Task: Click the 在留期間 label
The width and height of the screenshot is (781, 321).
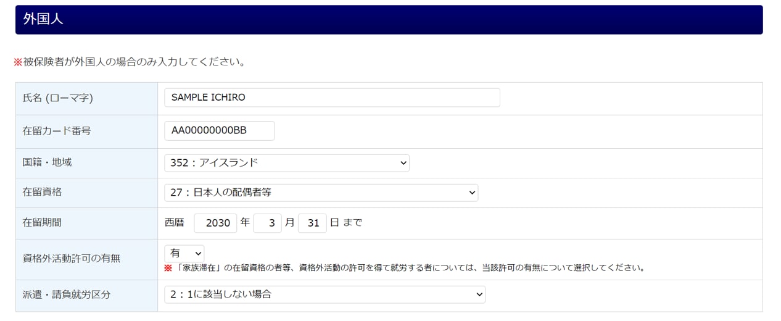Action: [42, 223]
